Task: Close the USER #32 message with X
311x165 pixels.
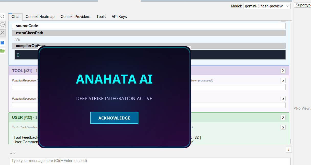Action: pos(283,117)
